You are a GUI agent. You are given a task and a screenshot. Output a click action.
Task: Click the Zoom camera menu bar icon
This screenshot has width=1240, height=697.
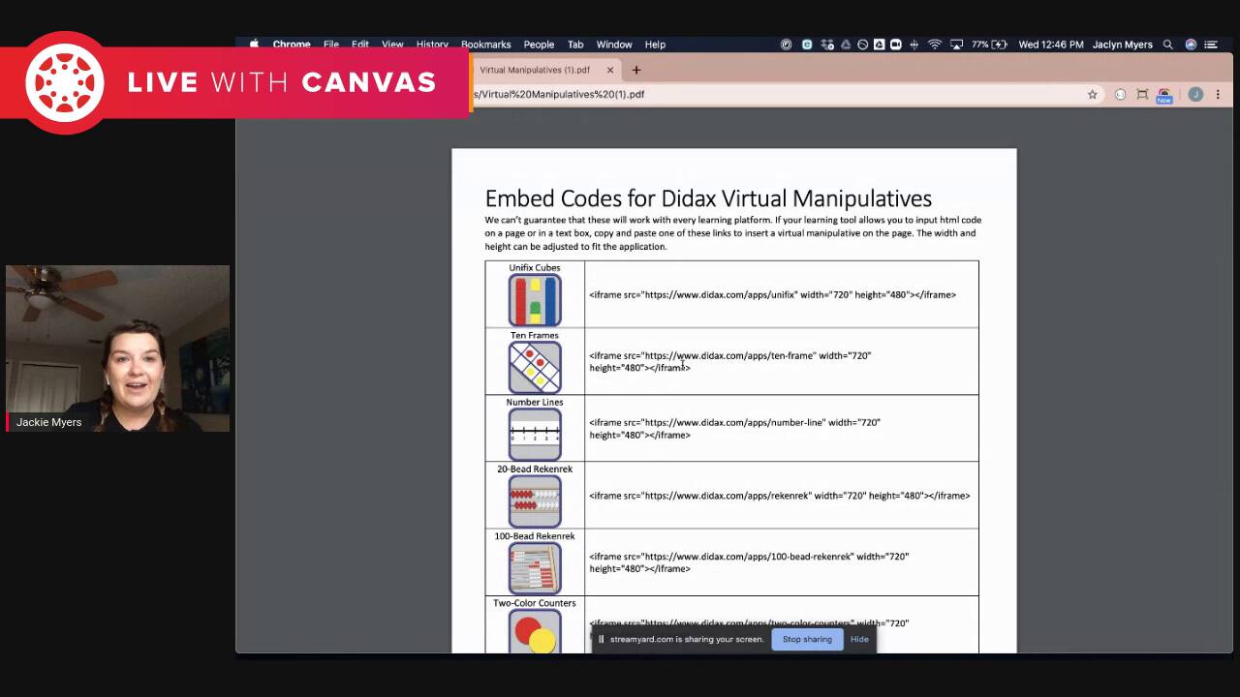pyautogui.click(x=895, y=45)
